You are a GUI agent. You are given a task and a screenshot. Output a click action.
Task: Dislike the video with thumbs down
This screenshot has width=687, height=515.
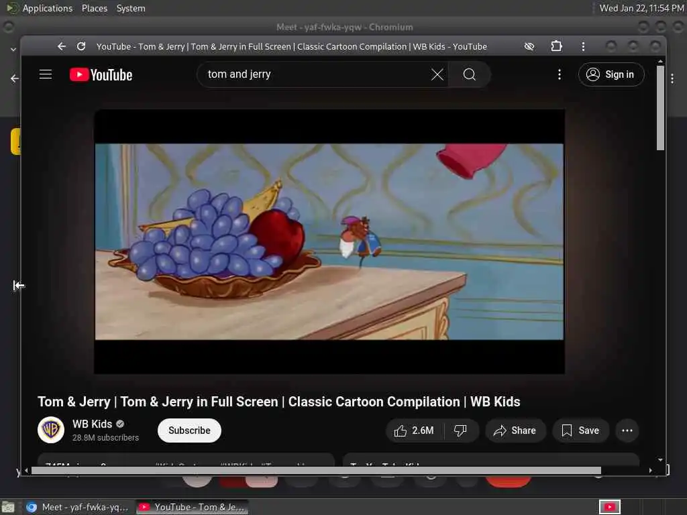[460, 431]
